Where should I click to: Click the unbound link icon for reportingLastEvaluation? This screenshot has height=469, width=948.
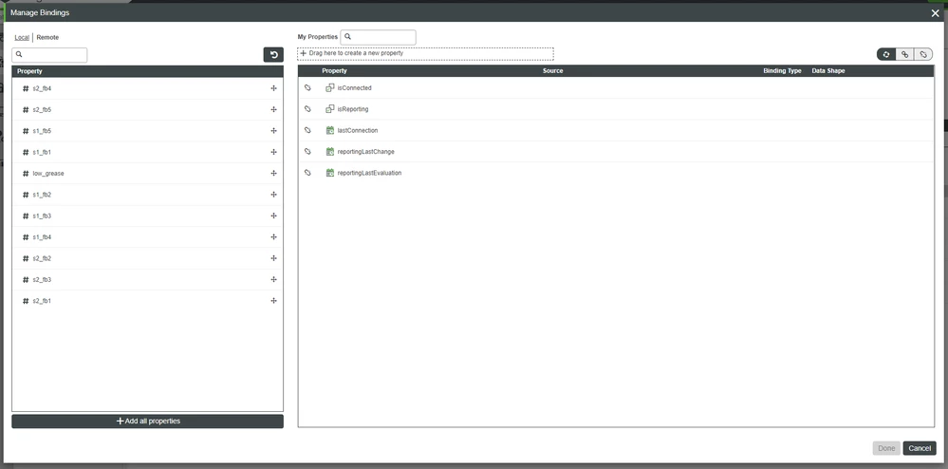pyautogui.click(x=307, y=173)
